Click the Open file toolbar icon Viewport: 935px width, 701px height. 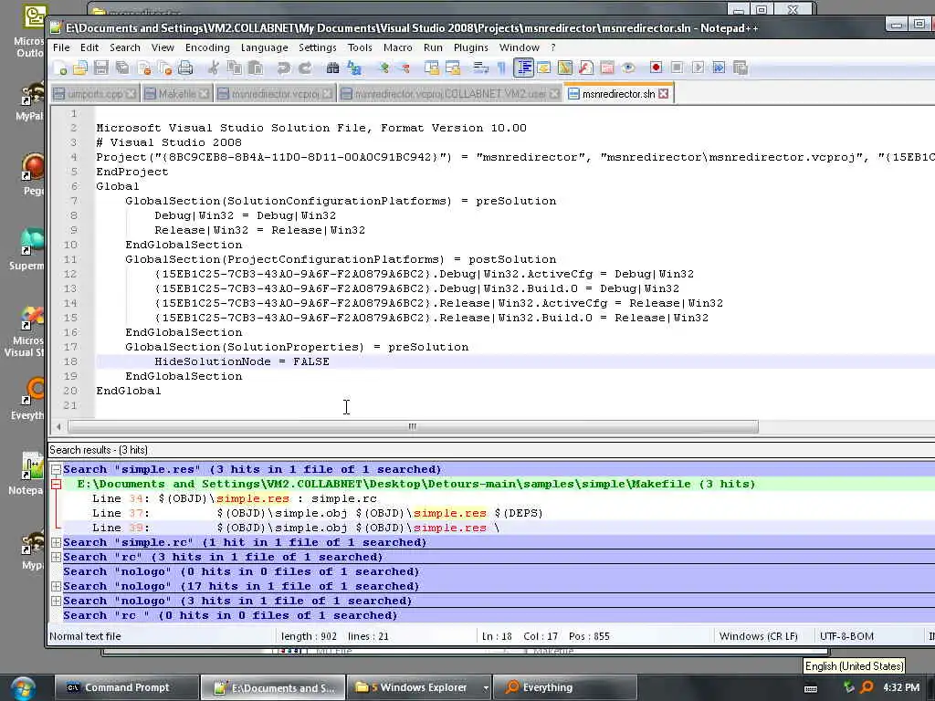pos(80,68)
